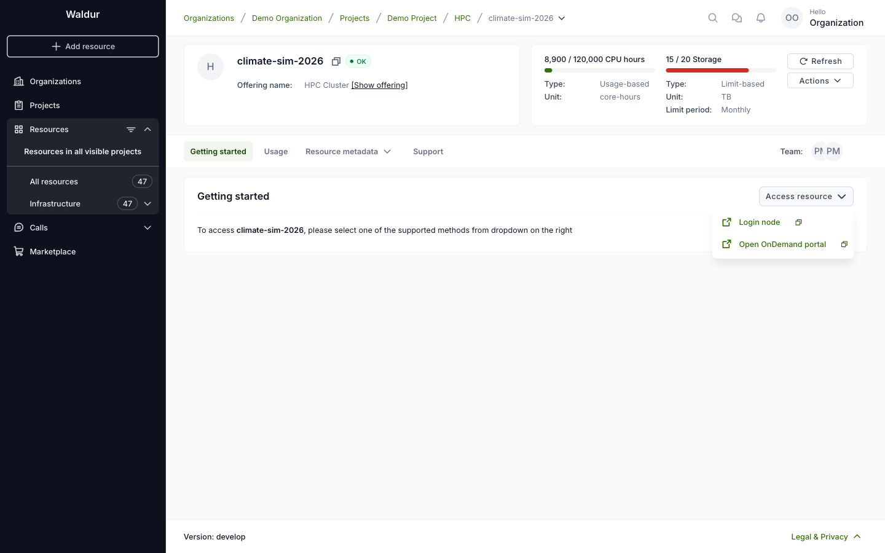Image resolution: width=885 pixels, height=553 pixels.
Task: Click the Waldur logo title
Action: coord(83,15)
